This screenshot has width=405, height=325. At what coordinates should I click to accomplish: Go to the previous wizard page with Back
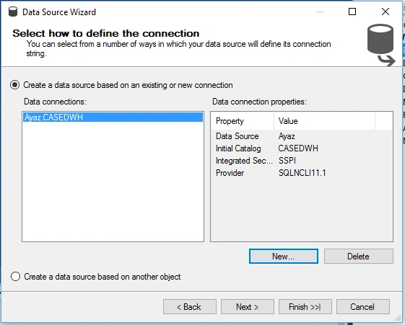[x=190, y=307]
